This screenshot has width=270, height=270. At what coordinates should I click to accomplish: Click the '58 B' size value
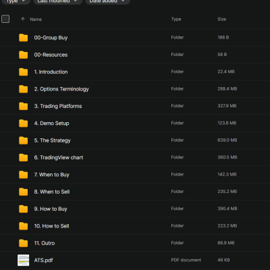[222, 55]
